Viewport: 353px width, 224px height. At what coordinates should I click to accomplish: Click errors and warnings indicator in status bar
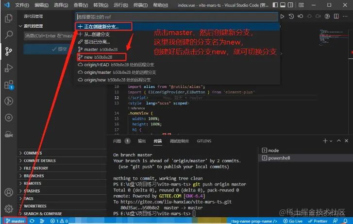pos(59,221)
